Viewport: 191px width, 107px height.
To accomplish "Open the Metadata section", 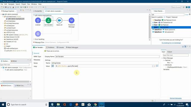I will click(x=37, y=60).
